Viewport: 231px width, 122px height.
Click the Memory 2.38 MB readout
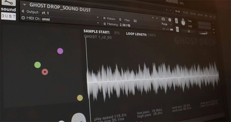[x=125, y=25]
